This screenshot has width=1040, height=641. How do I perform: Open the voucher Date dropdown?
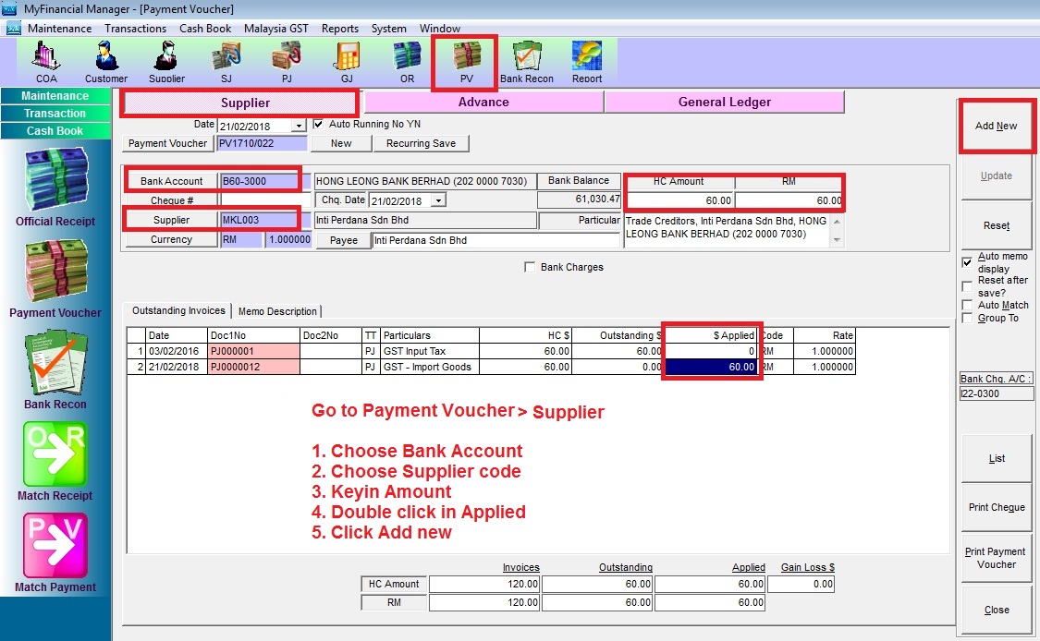[298, 126]
